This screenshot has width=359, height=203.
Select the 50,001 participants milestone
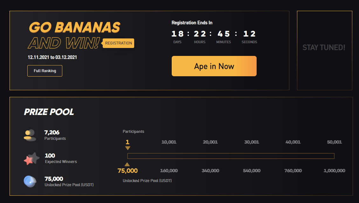(334, 142)
